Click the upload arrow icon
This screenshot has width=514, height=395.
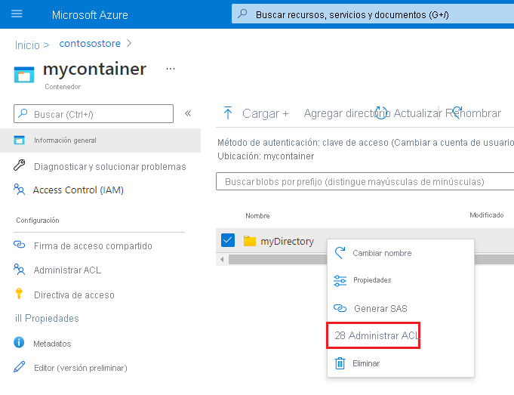(228, 113)
